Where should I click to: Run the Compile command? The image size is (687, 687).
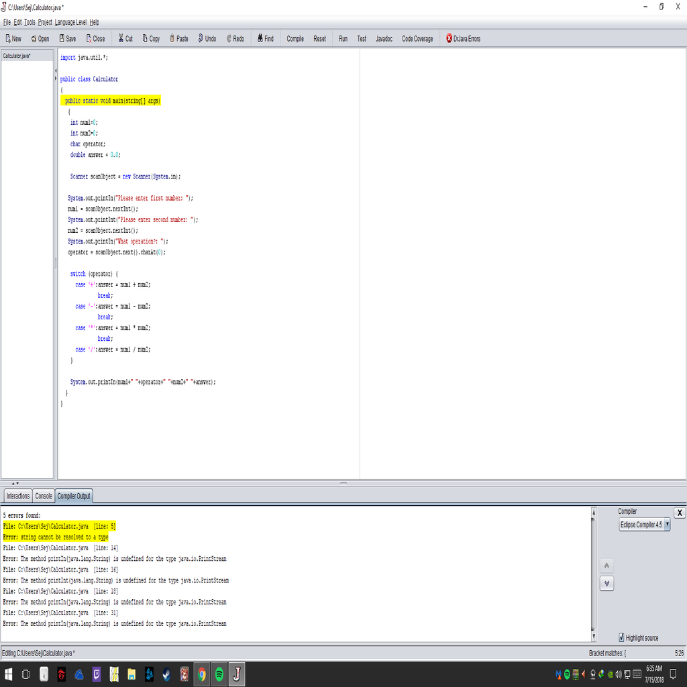coord(295,38)
